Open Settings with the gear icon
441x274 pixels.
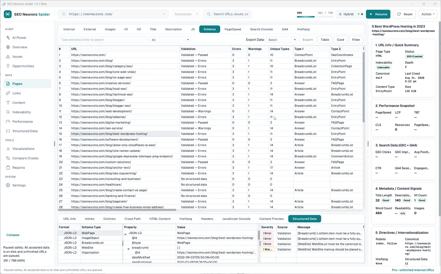tap(8, 185)
